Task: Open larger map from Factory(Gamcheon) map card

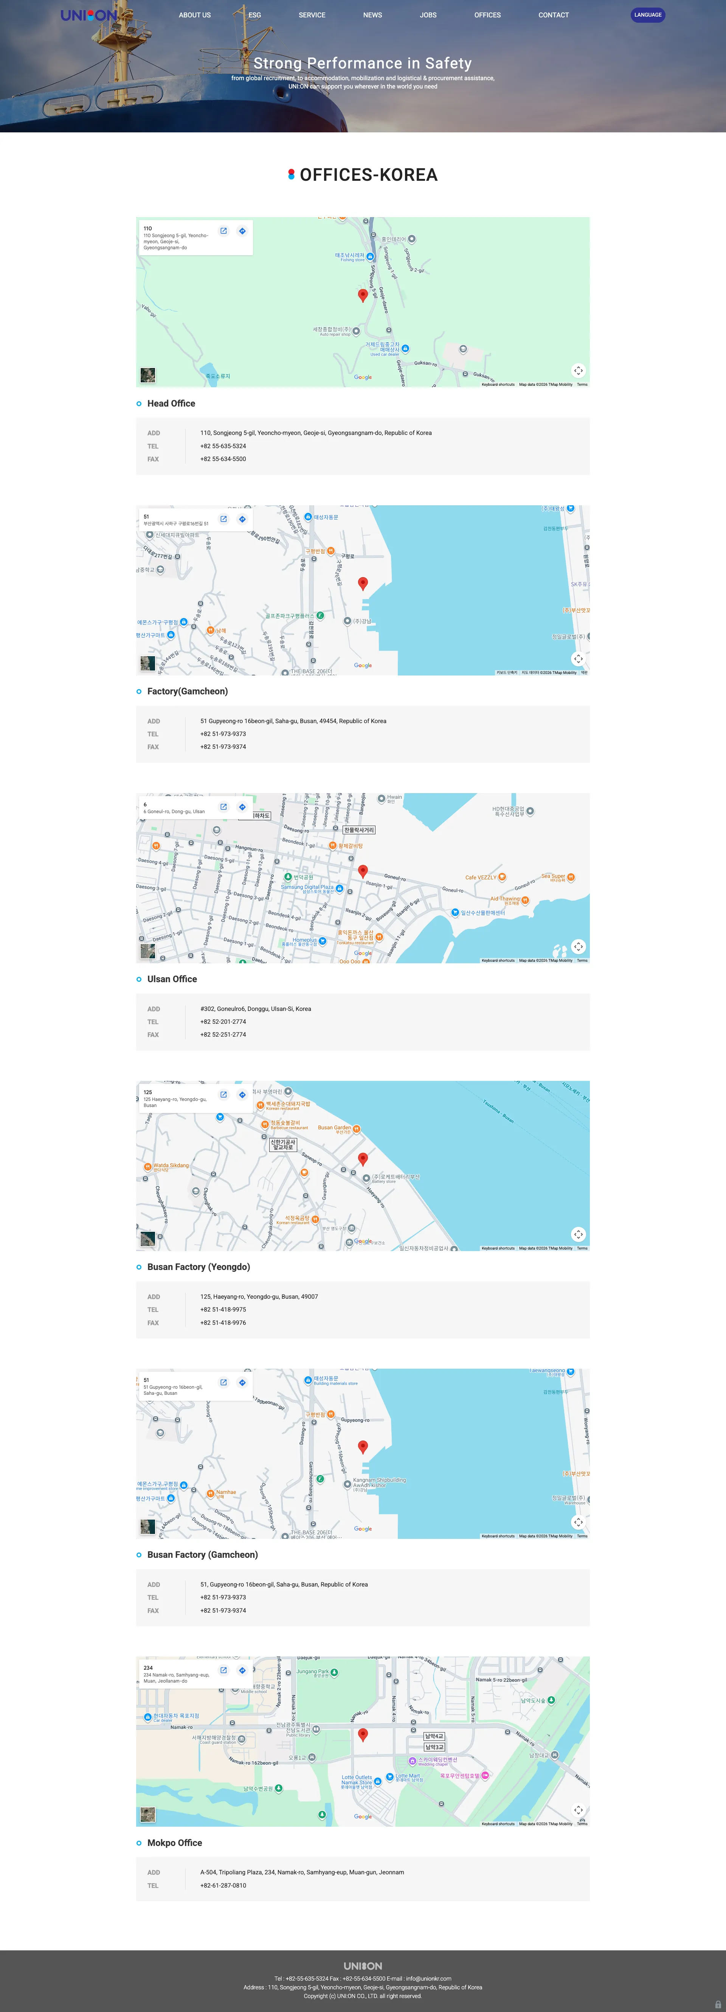Action: pyautogui.click(x=223, y=519)
